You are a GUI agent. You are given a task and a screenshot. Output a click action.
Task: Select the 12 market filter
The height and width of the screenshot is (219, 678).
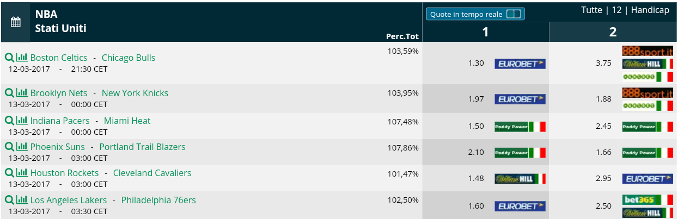click(x=616, y=10)
